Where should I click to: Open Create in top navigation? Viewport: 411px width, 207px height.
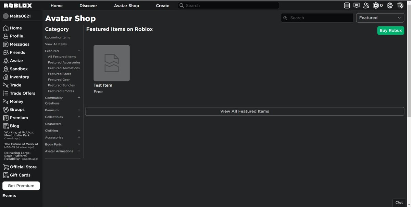163,6
